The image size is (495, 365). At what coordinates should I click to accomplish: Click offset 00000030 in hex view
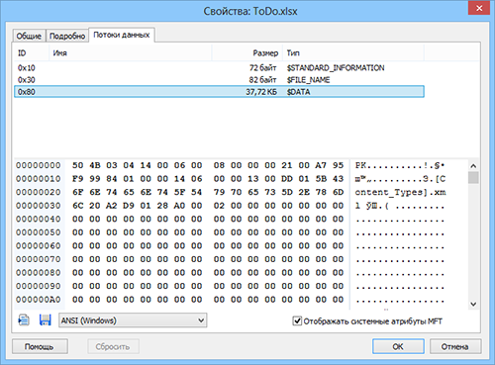coord(39,206)
